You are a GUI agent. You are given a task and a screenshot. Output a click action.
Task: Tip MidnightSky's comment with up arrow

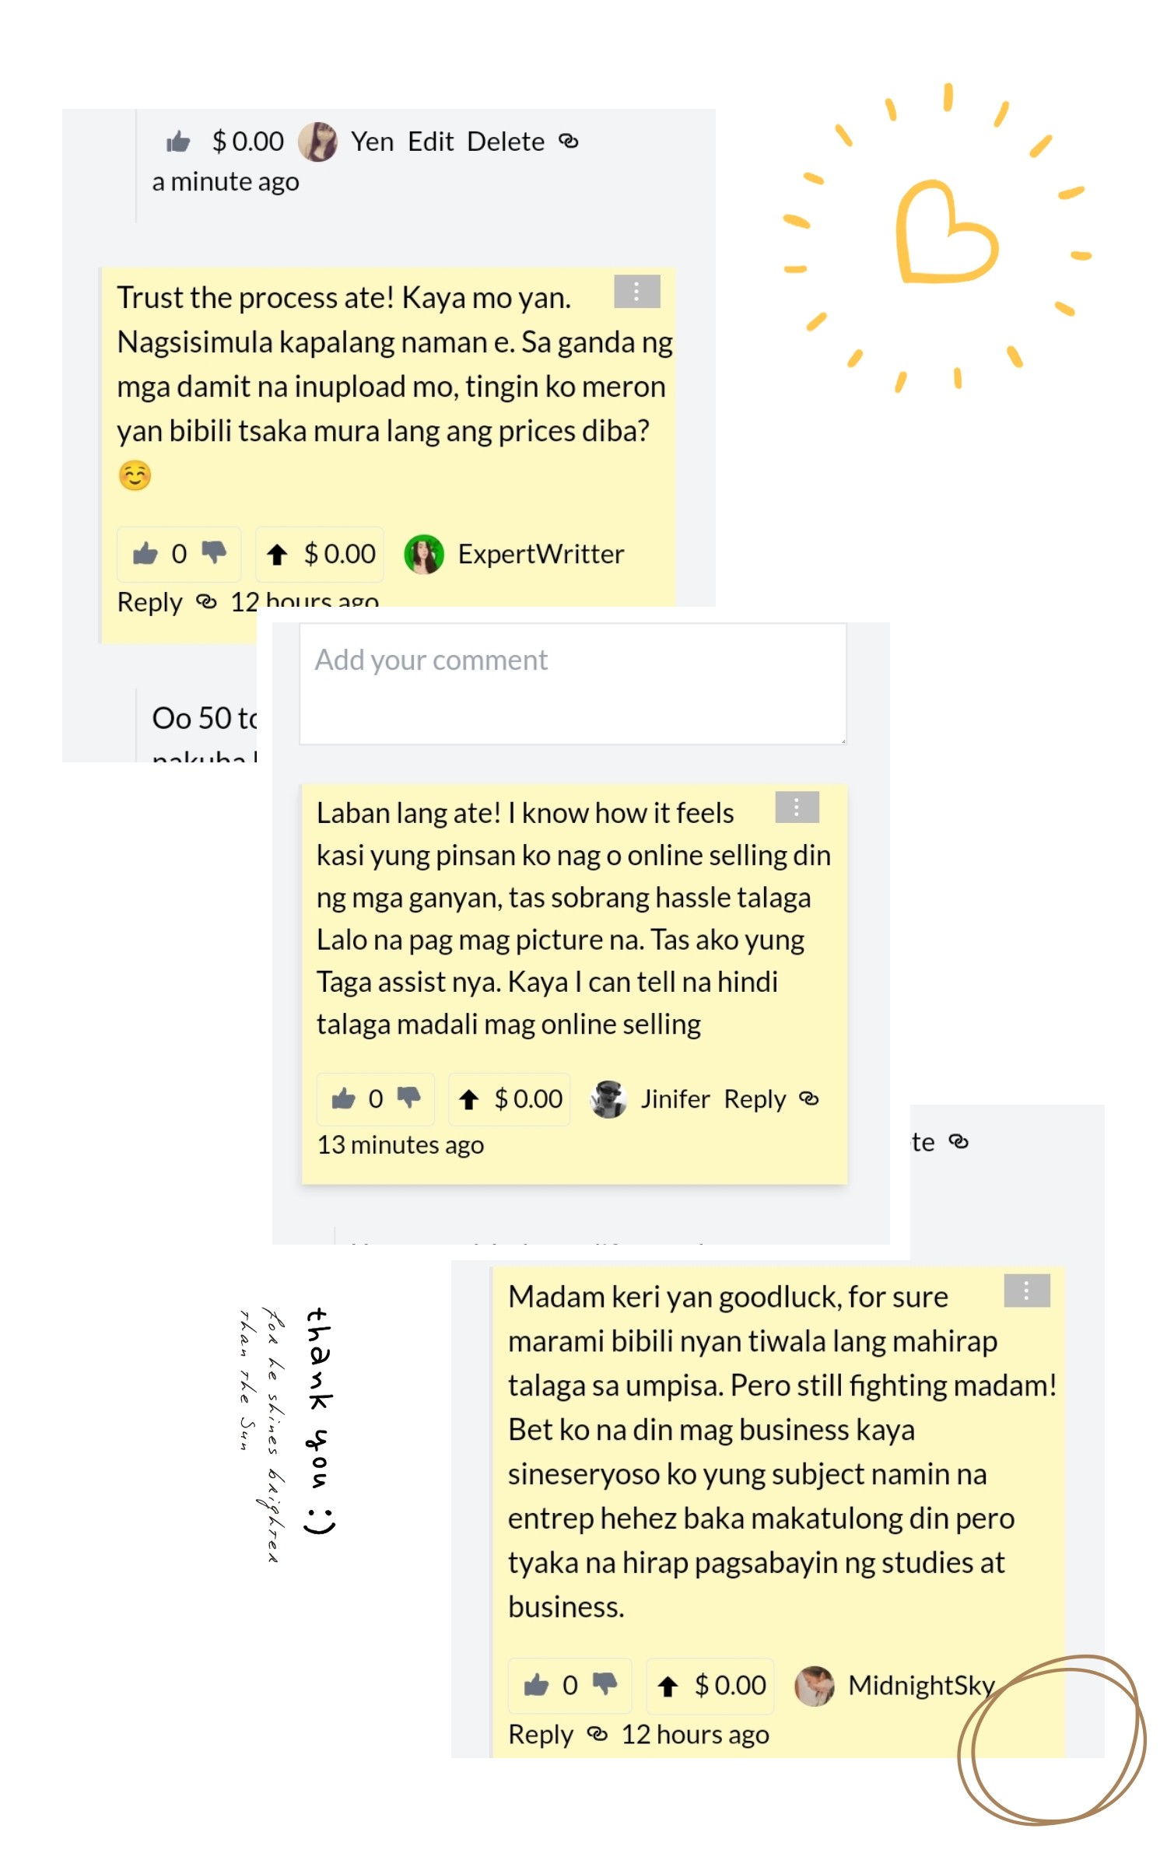coord(668,1686)
